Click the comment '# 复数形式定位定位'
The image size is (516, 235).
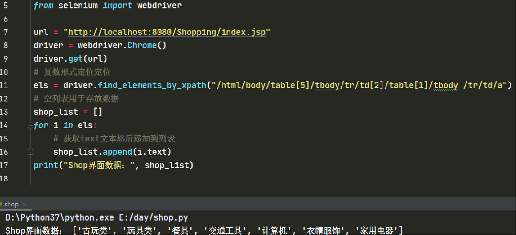click(72, 72)
